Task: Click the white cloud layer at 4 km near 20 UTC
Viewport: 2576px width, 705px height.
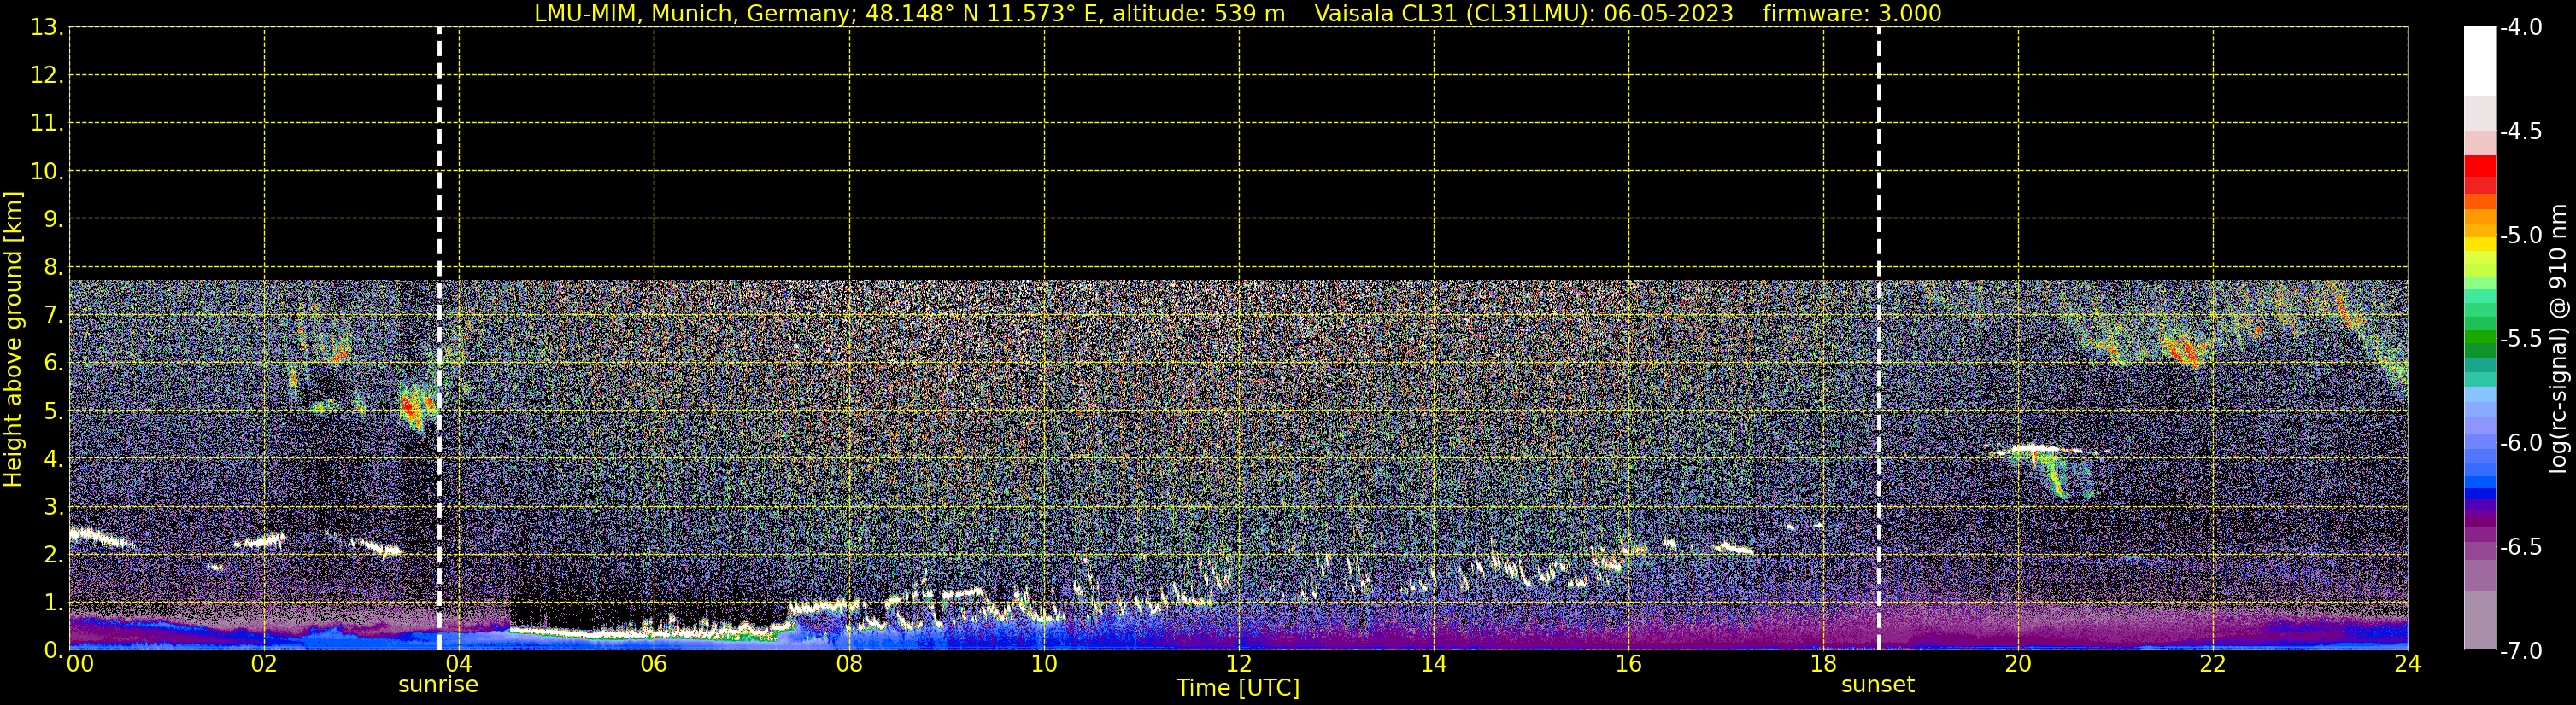Action: (2040, 451)
